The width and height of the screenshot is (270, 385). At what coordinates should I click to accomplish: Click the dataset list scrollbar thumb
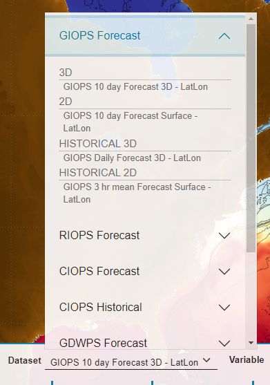pos(251,138)
